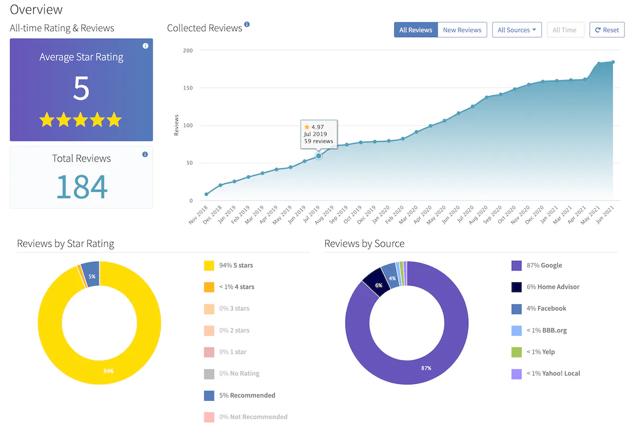Open the All Time date range selector
Image resolution: width=635 pixels, height=443 pixels.
tap(565, 30)
